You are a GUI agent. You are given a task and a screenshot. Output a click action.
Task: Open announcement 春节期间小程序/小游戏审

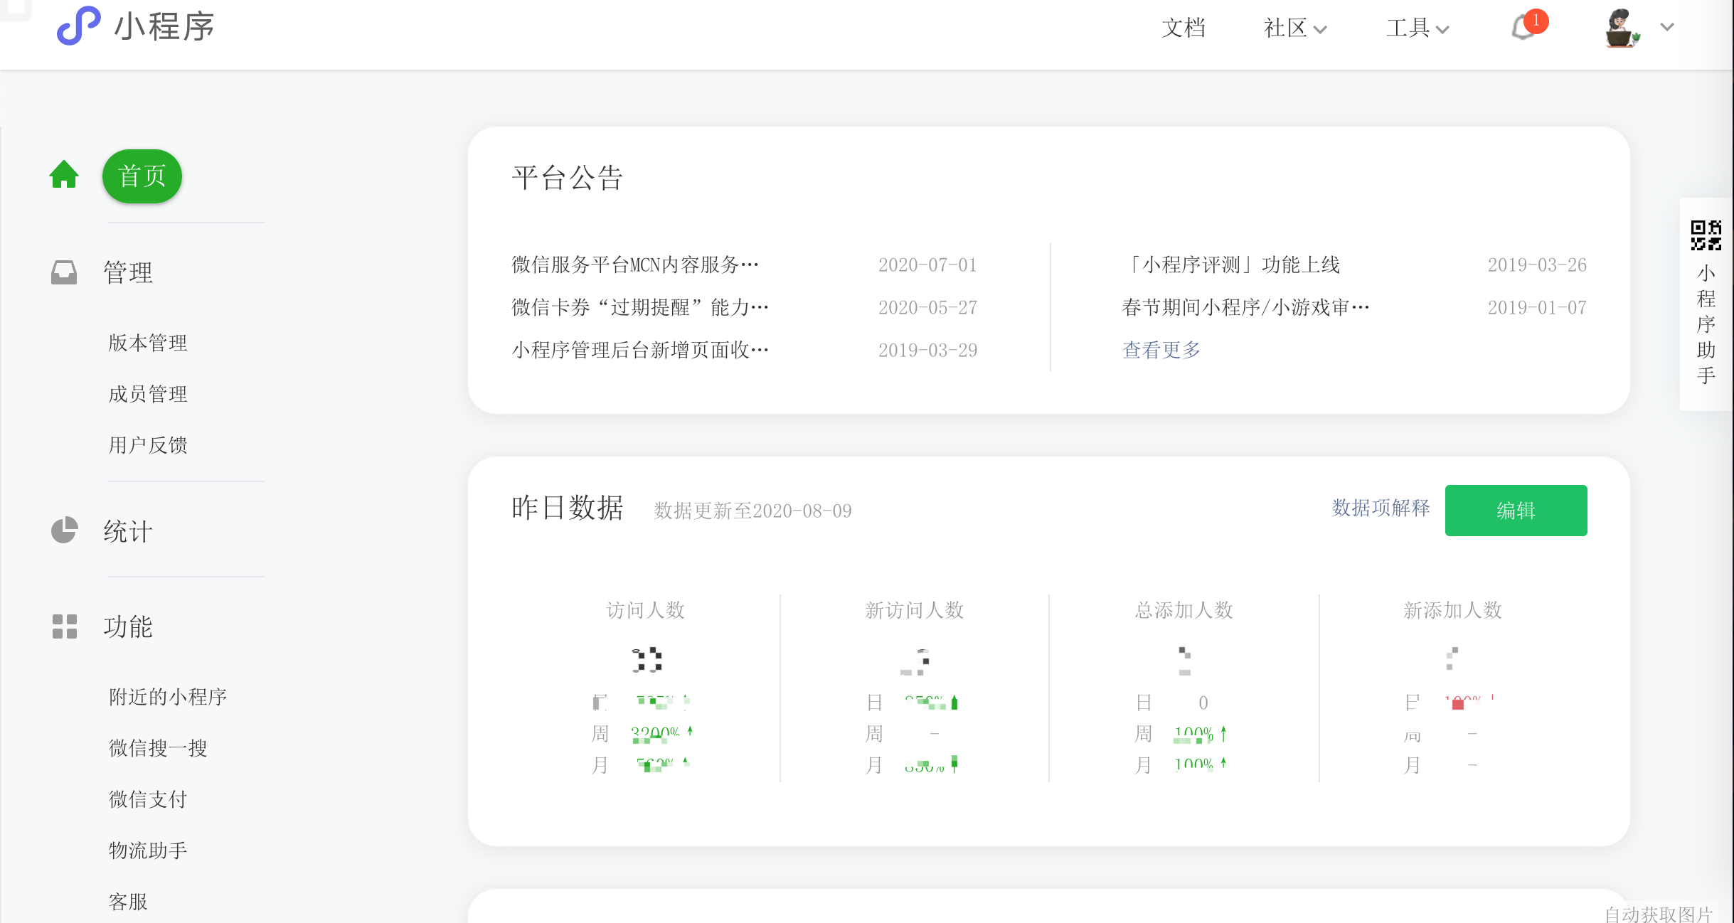point(1245,307)
